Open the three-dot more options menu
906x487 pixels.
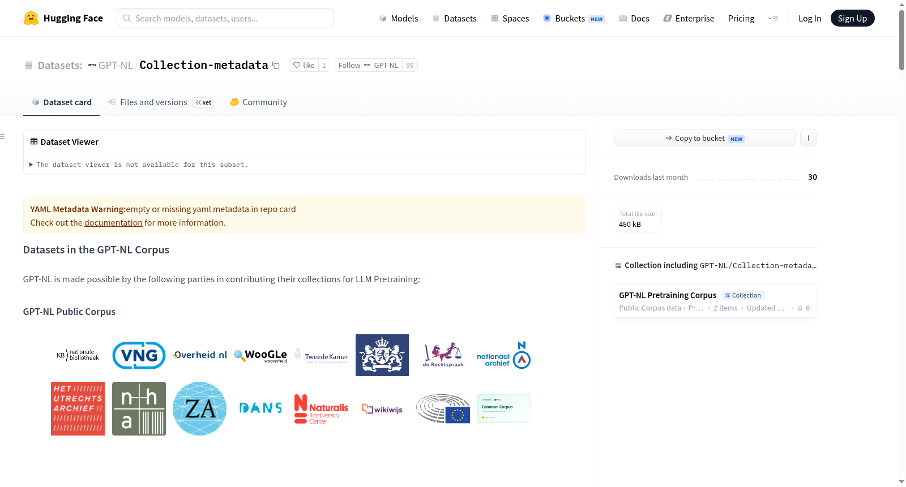click(809, 138)
